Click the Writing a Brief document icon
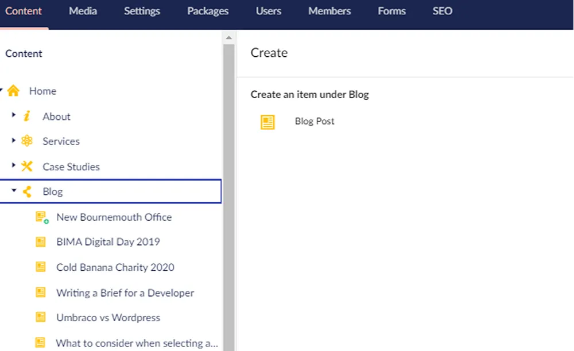The height and width of the screenshot is (351, 574). tap(40, 292)
